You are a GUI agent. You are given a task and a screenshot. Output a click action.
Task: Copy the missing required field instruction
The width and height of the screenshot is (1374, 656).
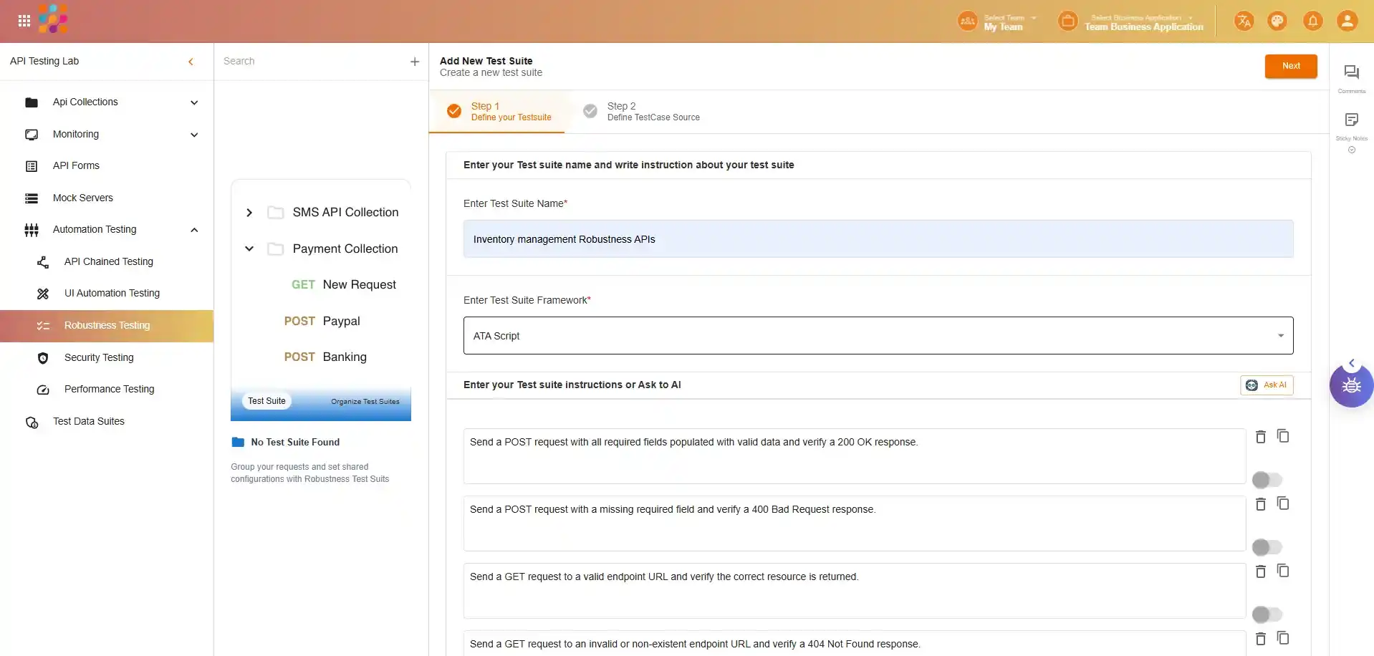click(1283, 504)
